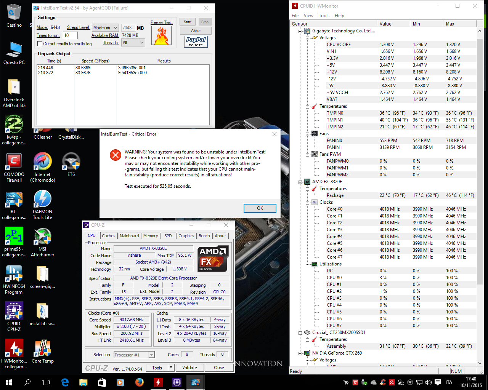Close the Critical Error dialog with X

click(x=274, y=134)
